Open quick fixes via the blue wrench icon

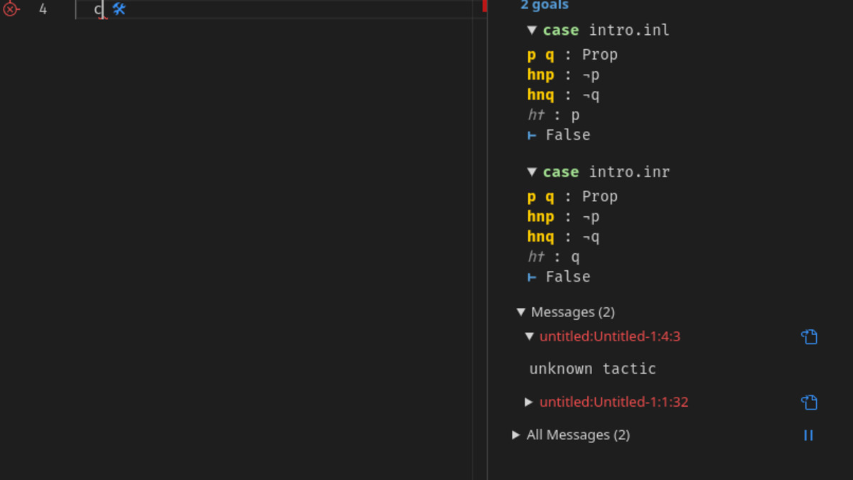tap(118, 10)
